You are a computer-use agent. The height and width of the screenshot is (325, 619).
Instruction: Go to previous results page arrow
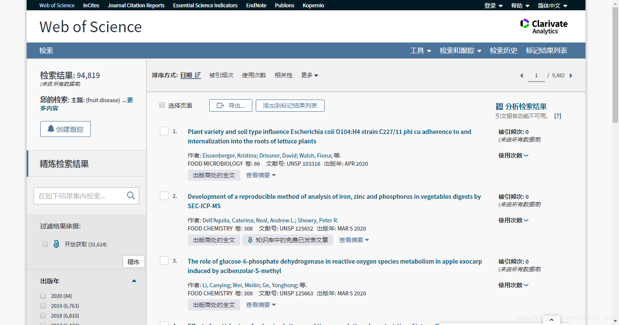click(521, 76)
